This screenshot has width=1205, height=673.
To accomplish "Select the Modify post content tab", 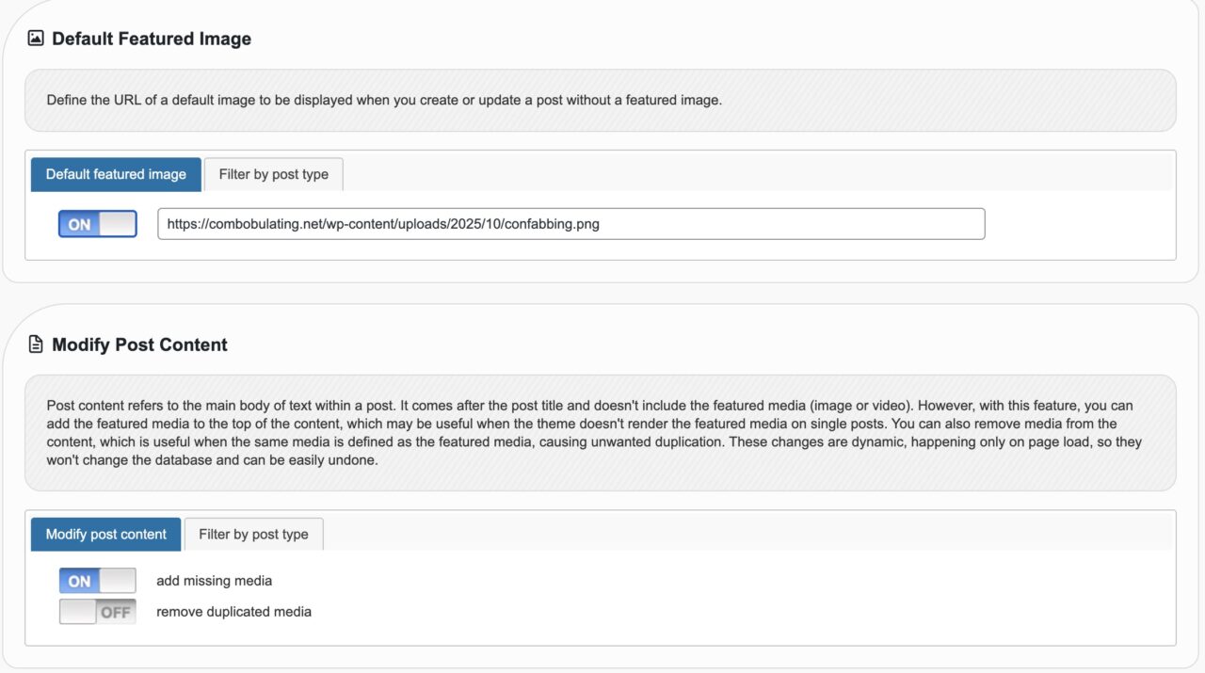I will click(106, 534).
